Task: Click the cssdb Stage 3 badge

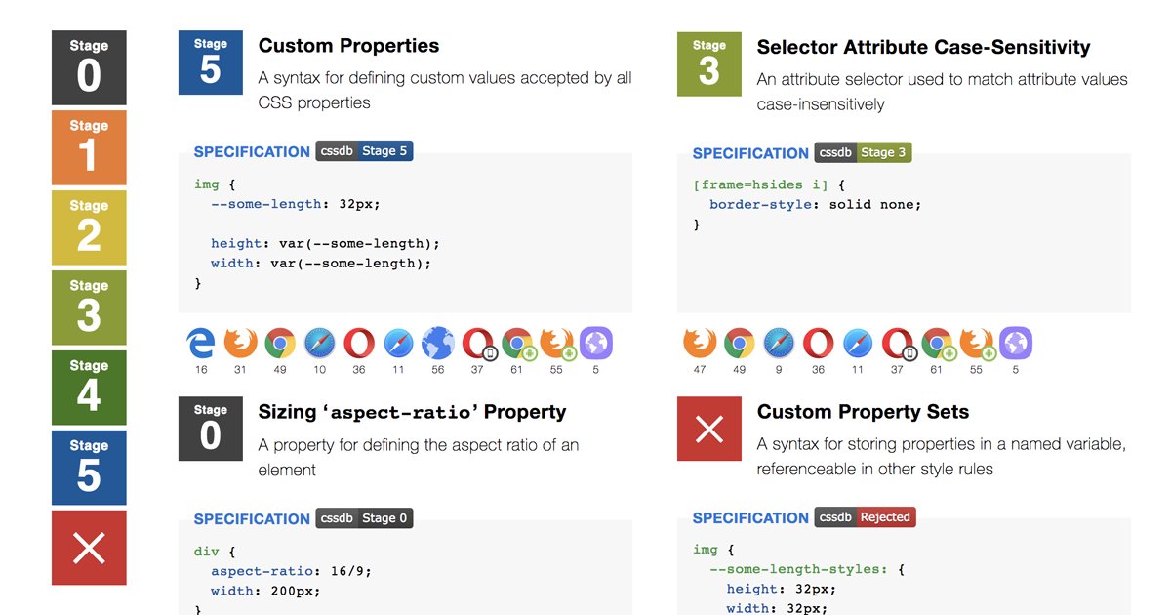Action: pos(863,152)
